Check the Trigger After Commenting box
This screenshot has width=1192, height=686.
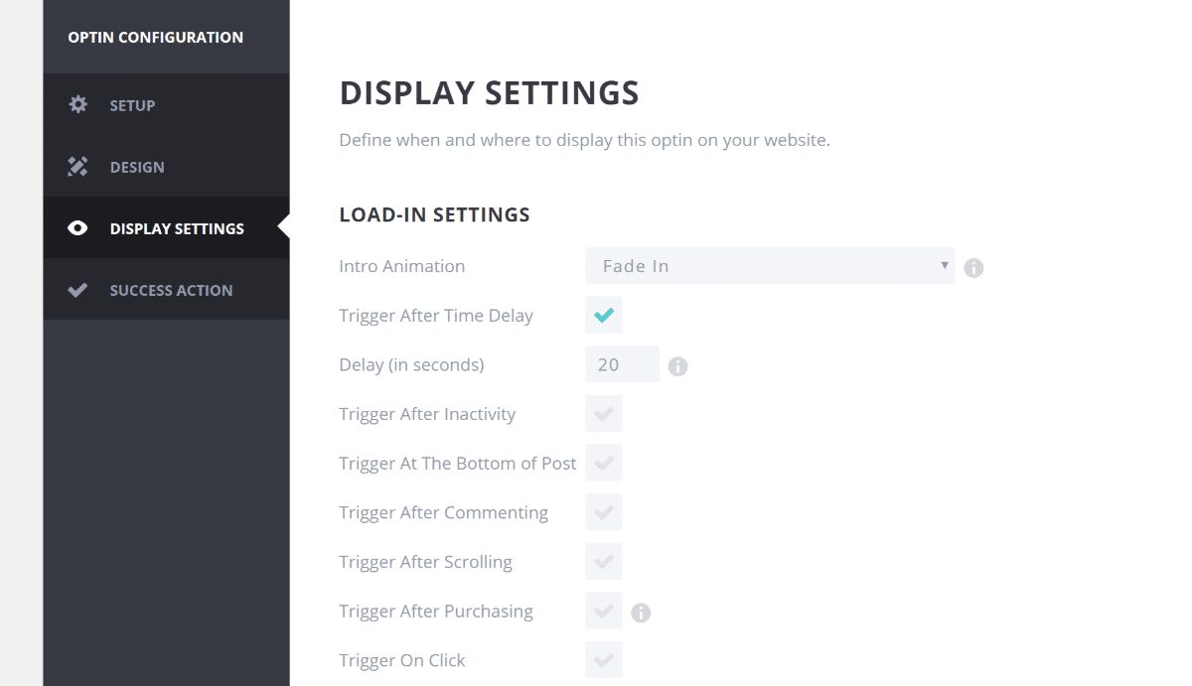(603, 512)
